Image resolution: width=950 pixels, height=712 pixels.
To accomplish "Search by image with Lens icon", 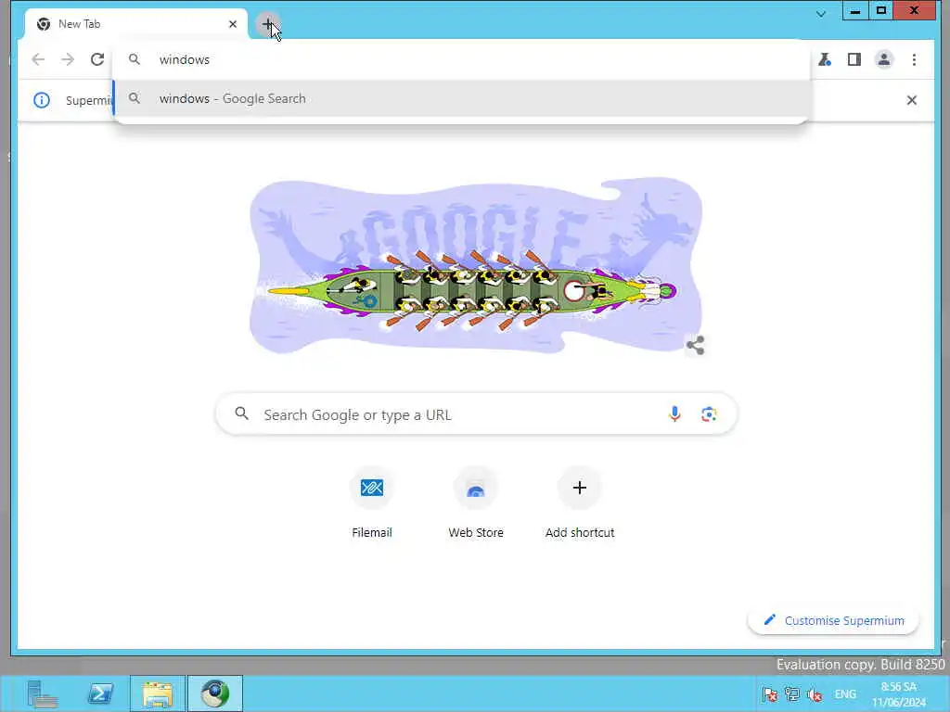I will coord(709,414).
